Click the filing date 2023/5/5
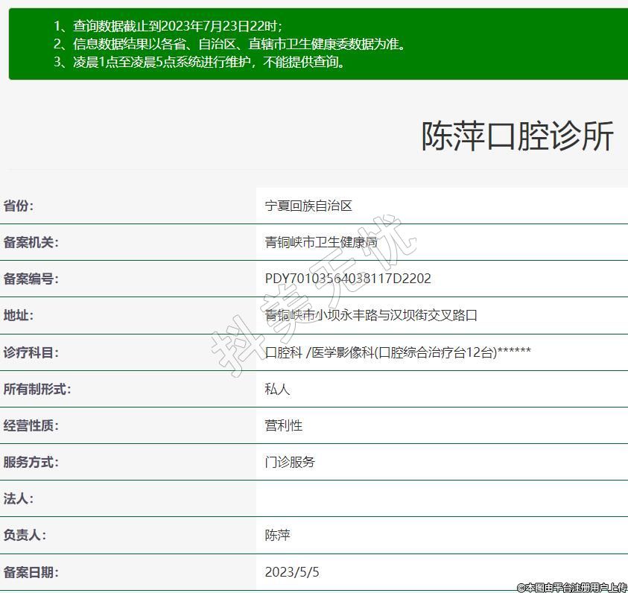 (x=292, y=572)
